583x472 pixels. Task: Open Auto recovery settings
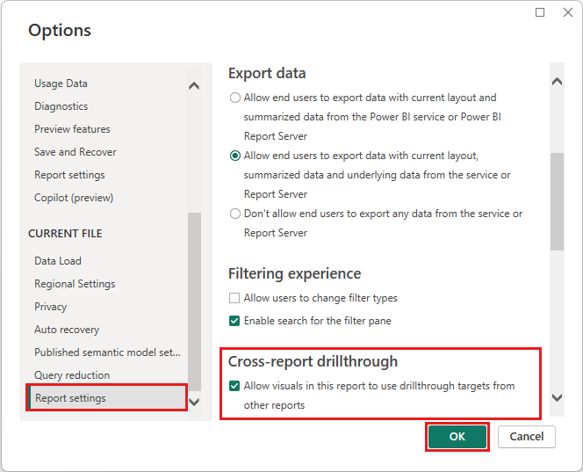67,330
